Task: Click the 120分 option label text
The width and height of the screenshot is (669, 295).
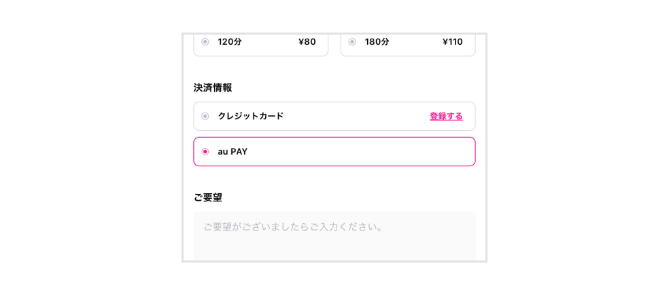Action: (230, 42)
